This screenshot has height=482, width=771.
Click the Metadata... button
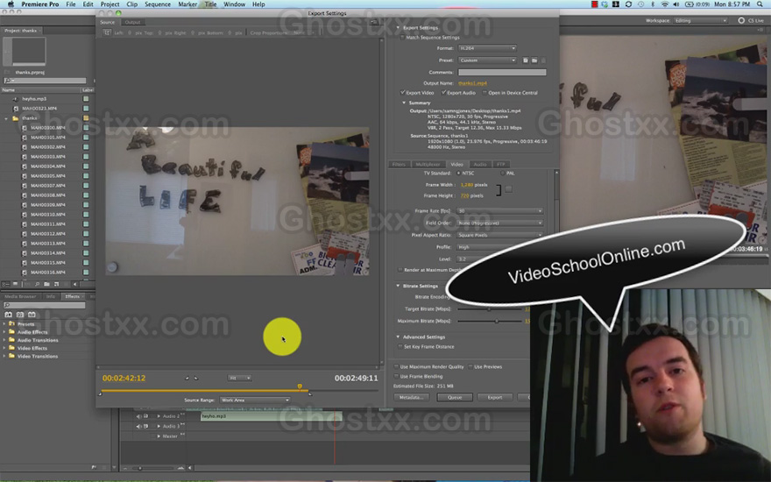411,397
